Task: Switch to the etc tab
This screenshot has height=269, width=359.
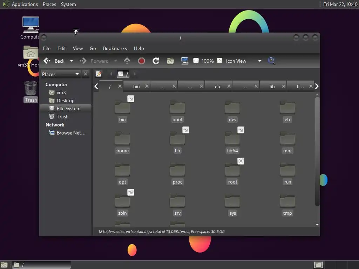Action: click(218, 87)
